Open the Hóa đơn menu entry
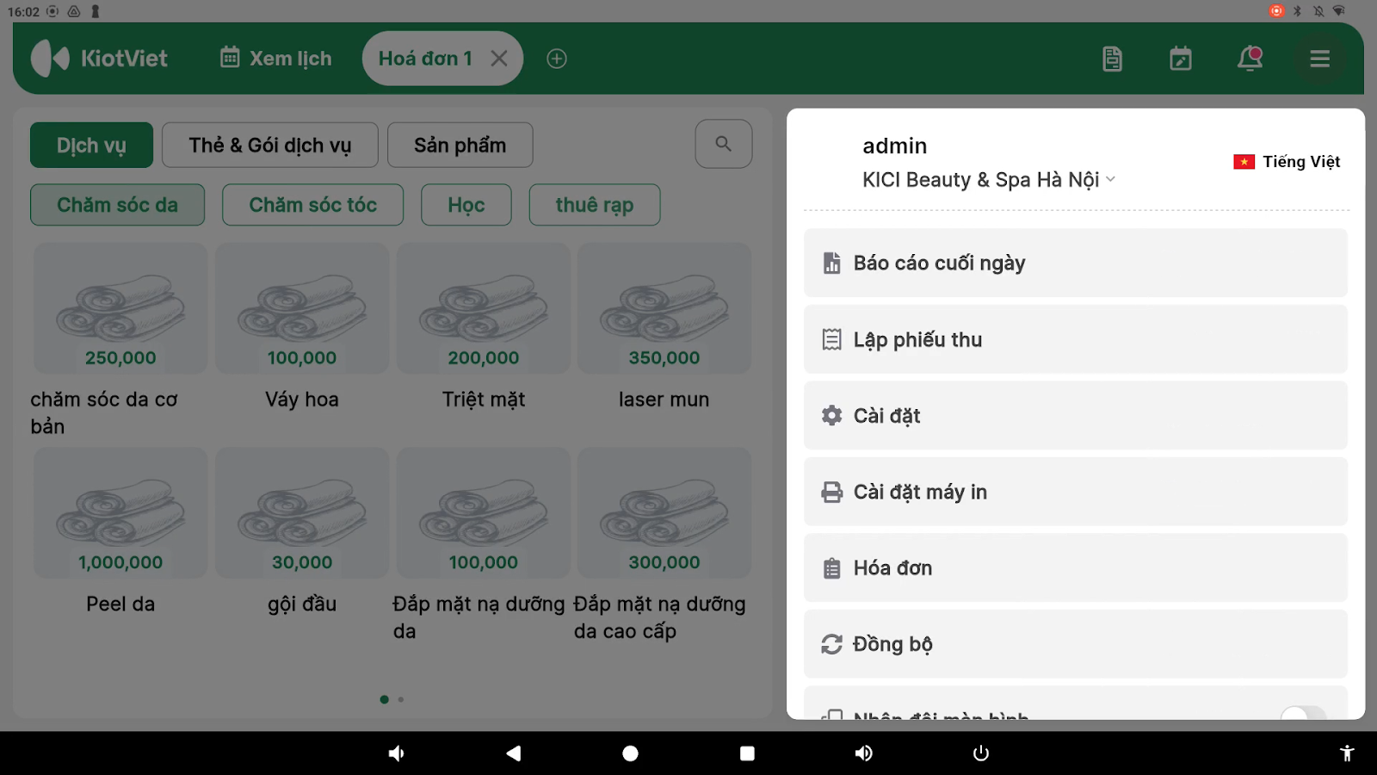Screen dimensions: 1377x775 tap(1076, 567)
